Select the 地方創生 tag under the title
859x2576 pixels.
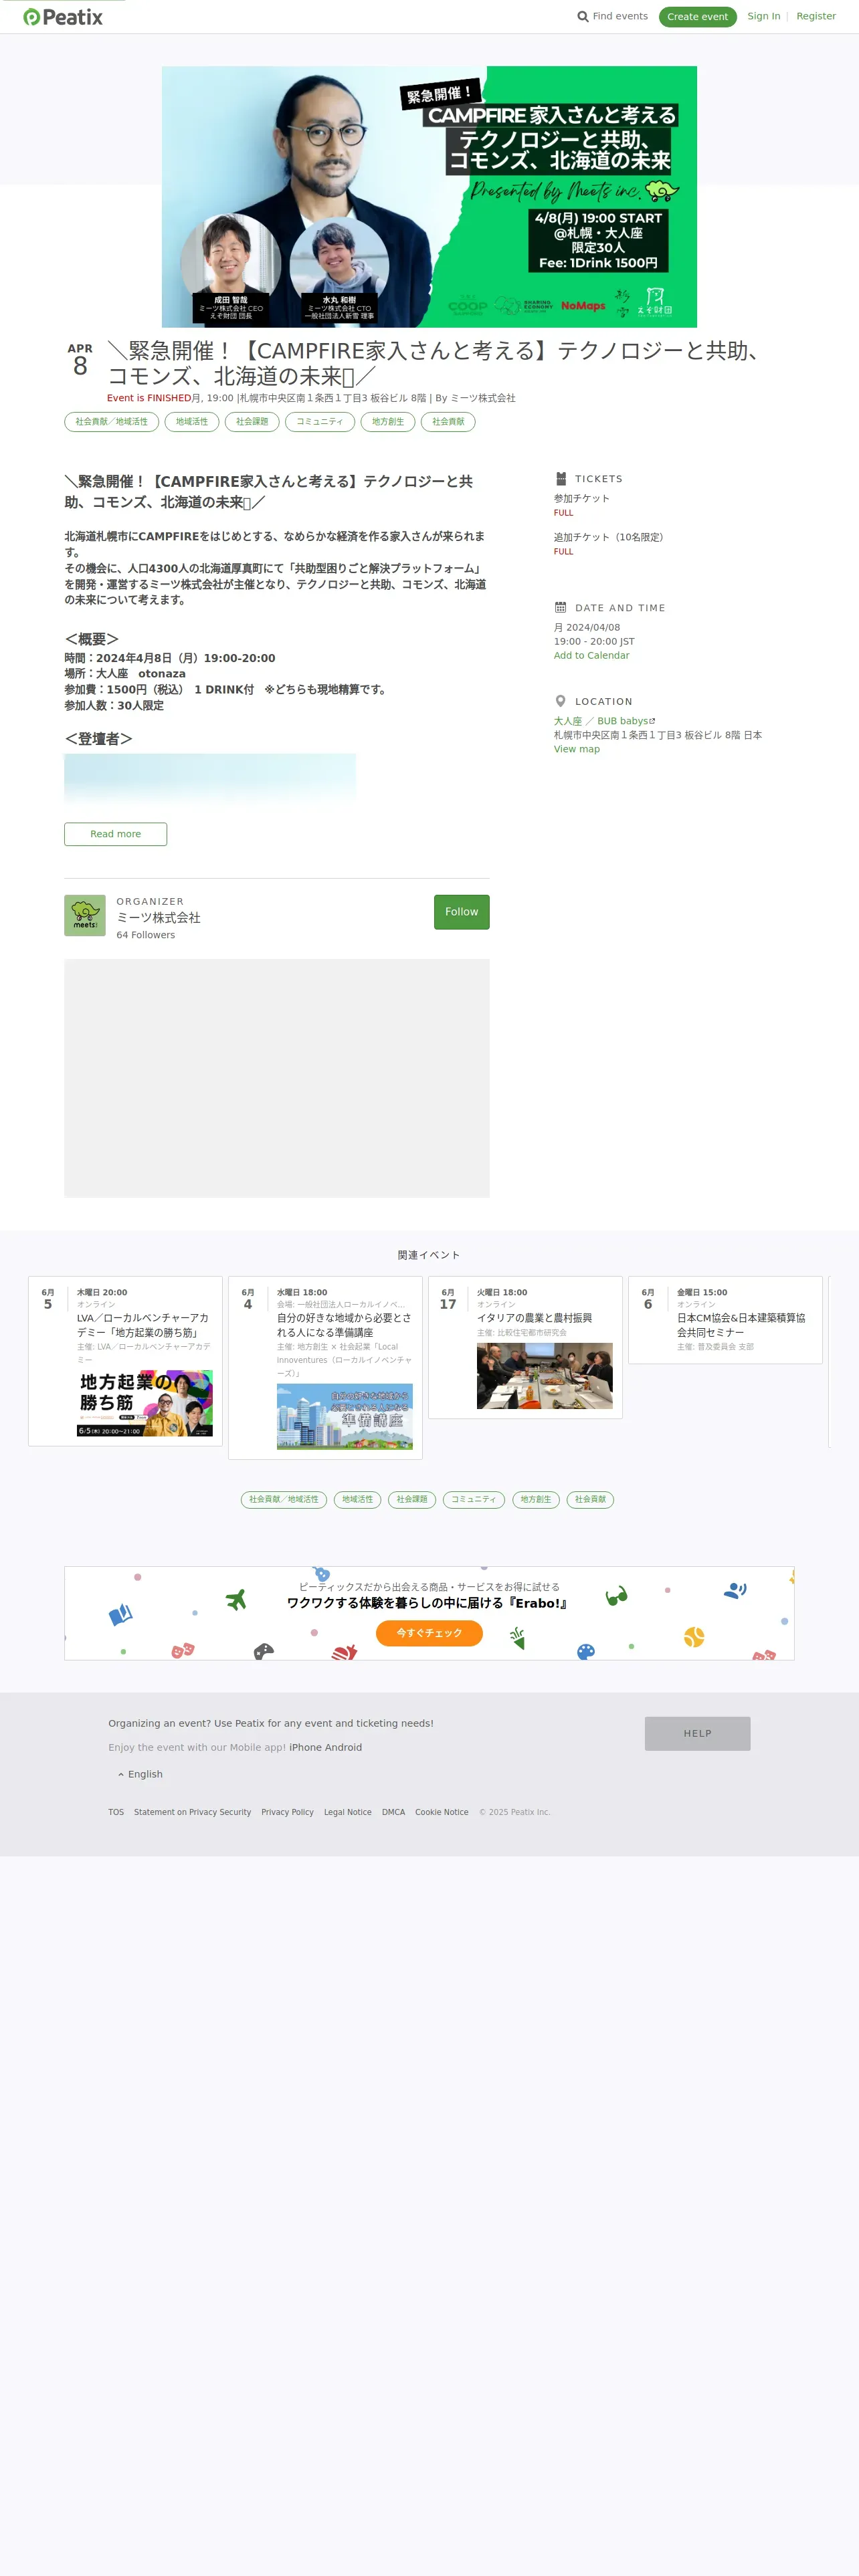388,422
